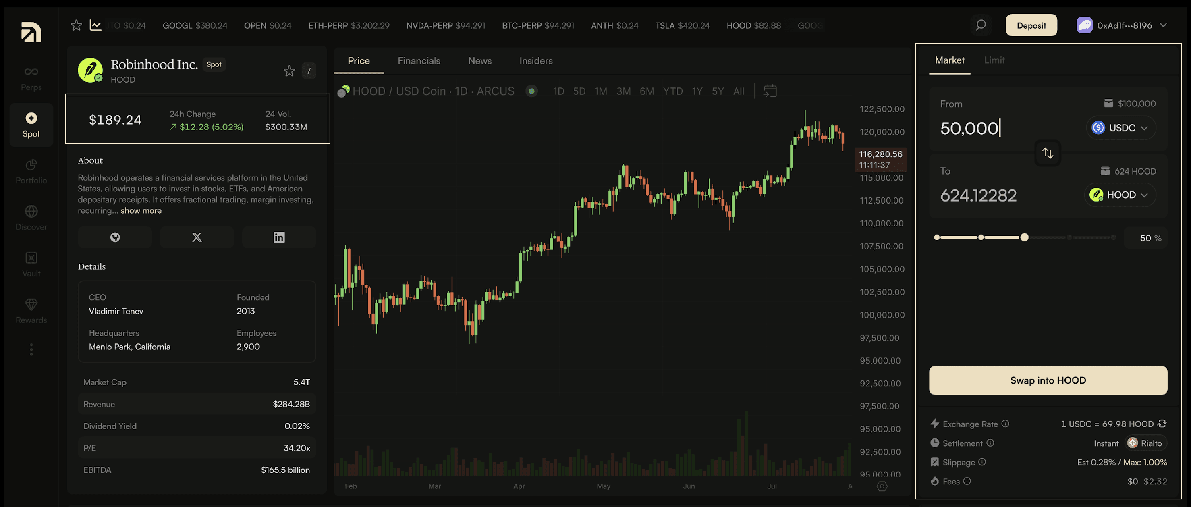
Task: Switch to the Price tab
Action: [358, 60]
